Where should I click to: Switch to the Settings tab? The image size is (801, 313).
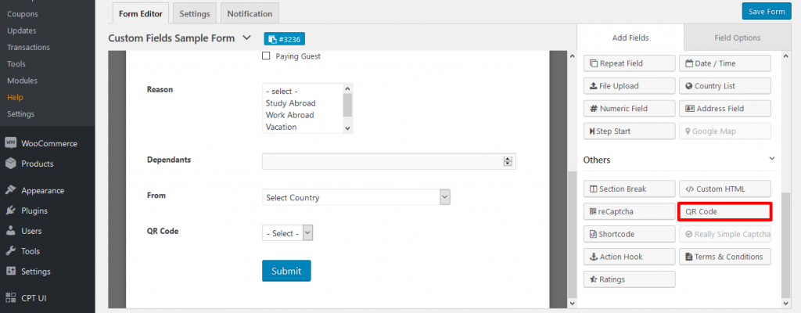click(x=194, y=13)
